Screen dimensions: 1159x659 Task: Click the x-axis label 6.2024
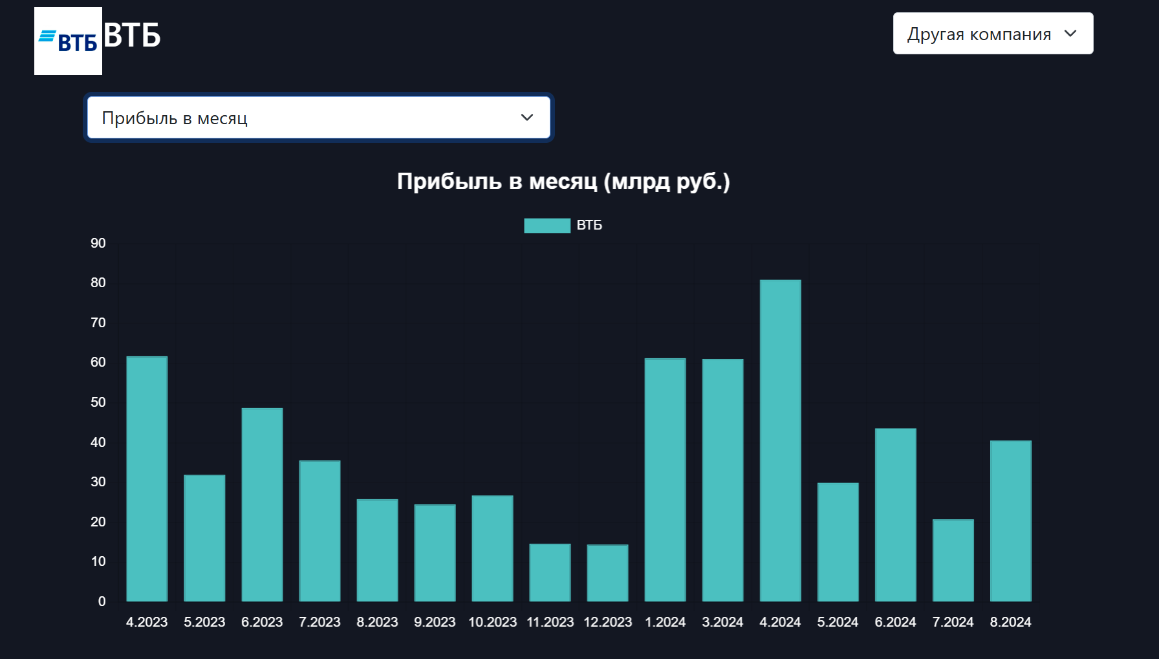tap(895, 622)
